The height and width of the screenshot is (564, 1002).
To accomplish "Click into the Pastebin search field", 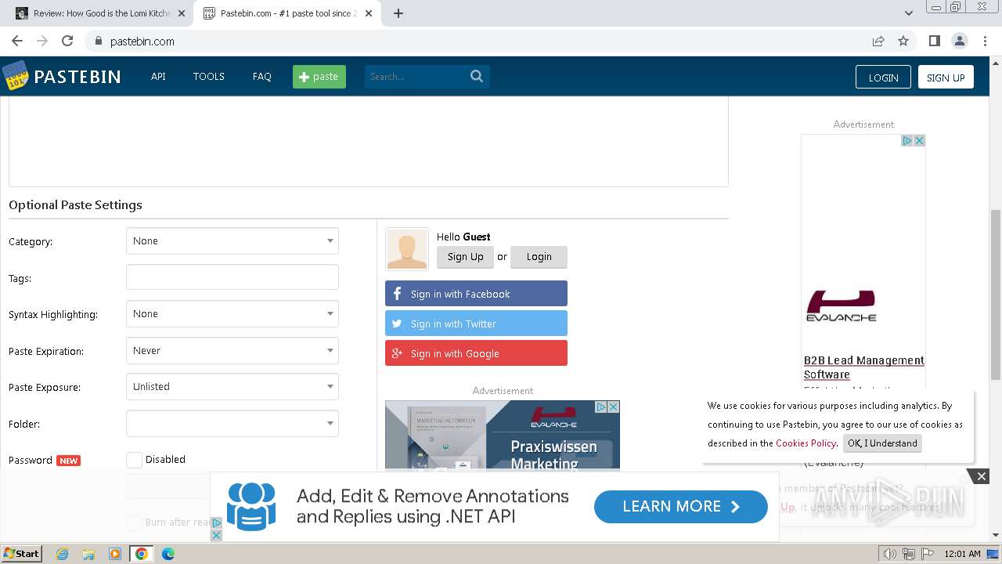I will click(x=416, y=76).
